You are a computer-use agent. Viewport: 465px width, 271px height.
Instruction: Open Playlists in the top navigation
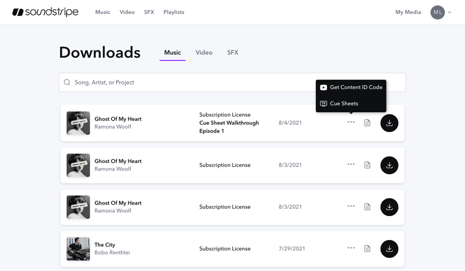[x=173, y=12]
